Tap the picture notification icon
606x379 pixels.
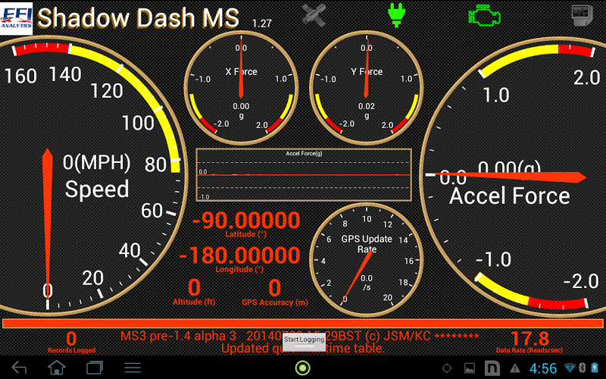click(x=470, y=368)
